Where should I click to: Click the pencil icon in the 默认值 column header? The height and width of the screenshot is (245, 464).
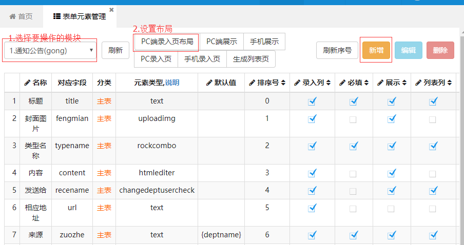[x=209, y=83]
